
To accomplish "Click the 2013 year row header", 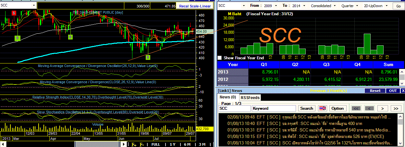I will (233, 72).
